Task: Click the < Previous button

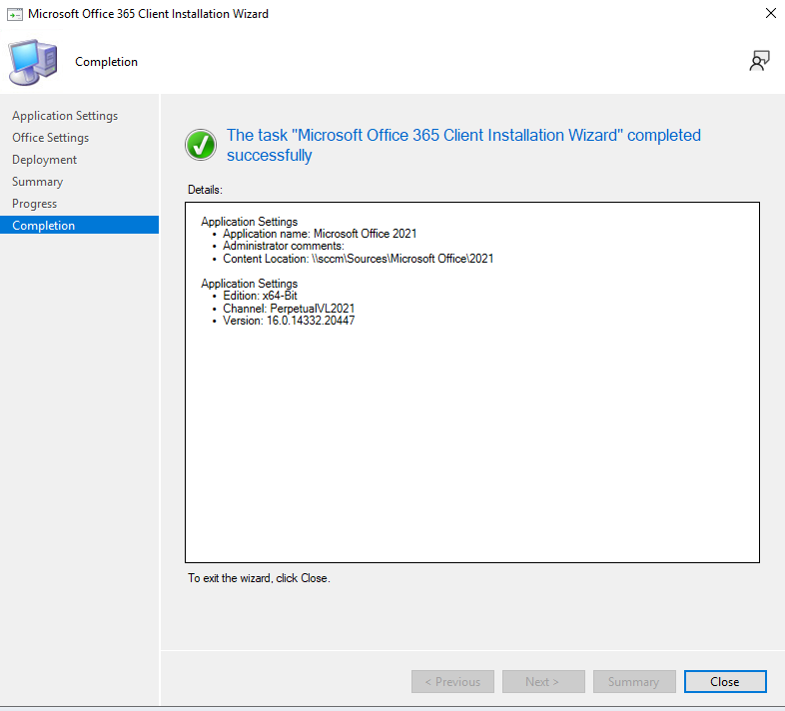Action: [452, 681]
